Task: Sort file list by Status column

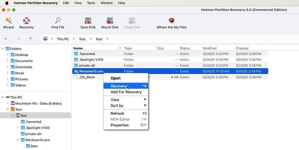Action: click(x=190, y=48)
